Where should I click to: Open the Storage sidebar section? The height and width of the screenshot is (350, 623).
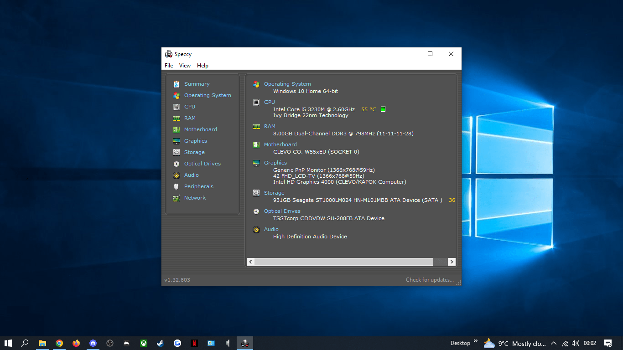(x=194, y=152)
